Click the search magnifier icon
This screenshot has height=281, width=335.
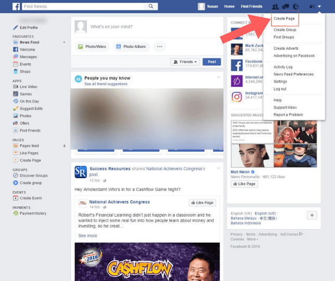[x=151, y=6]
